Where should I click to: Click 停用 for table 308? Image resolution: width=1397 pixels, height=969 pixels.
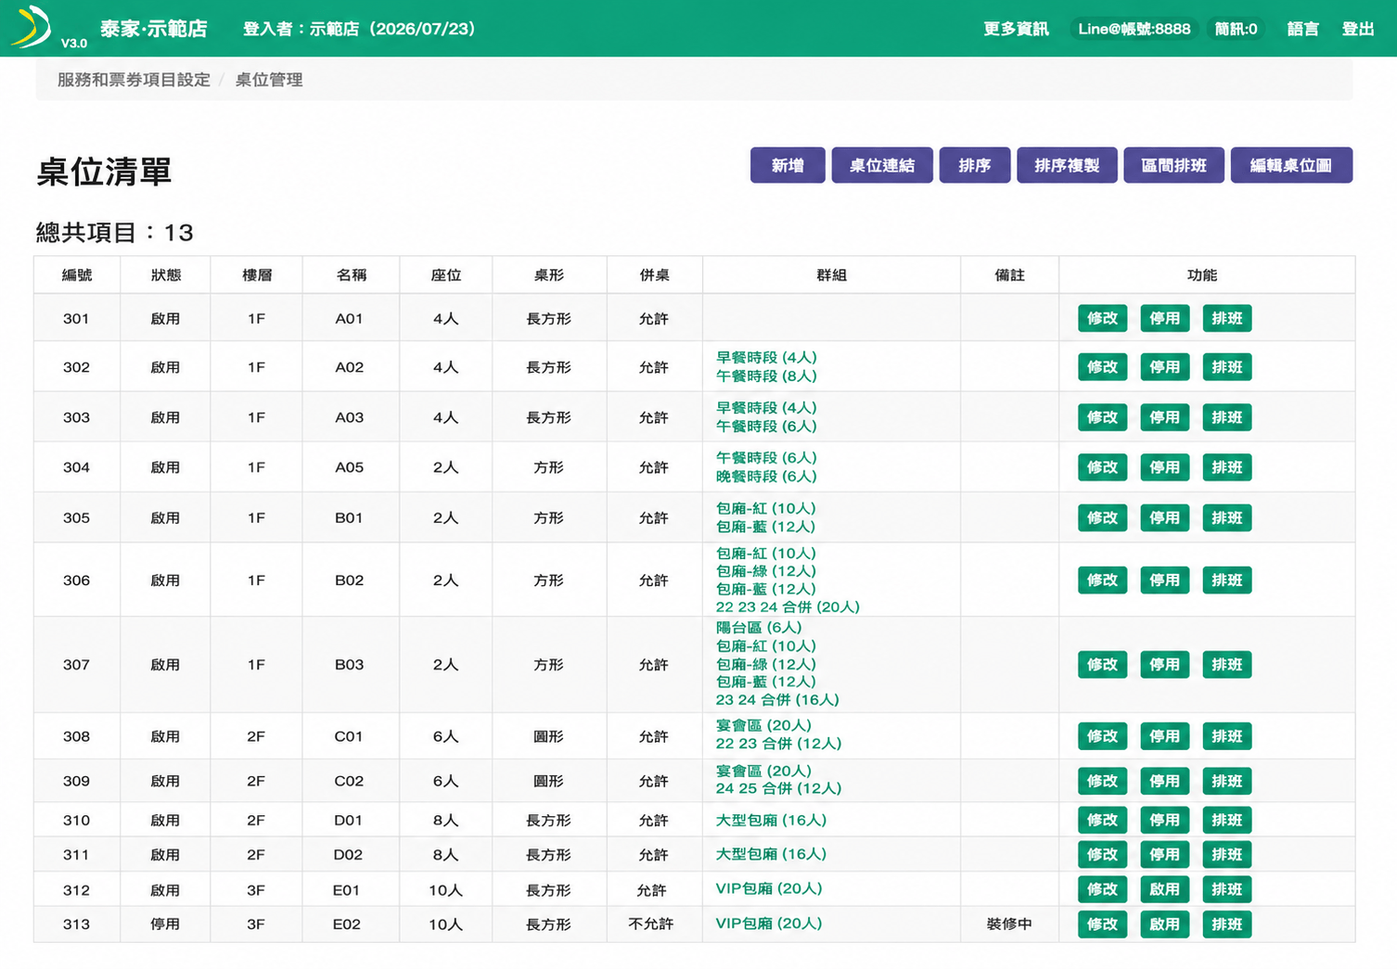pyautogui.click(x=1164, y=736)
